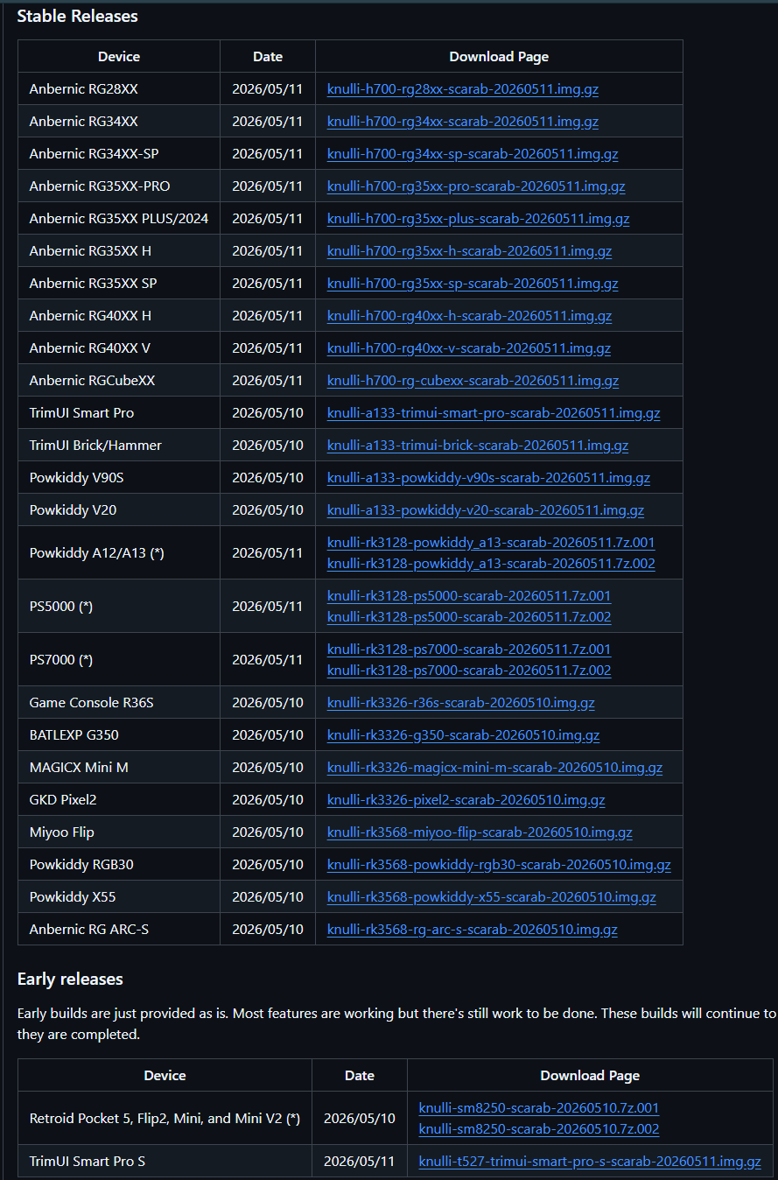This screenshot has height=1180, width=778.
Task: Click the Stable table Download Page header
Action: point(499,56)
